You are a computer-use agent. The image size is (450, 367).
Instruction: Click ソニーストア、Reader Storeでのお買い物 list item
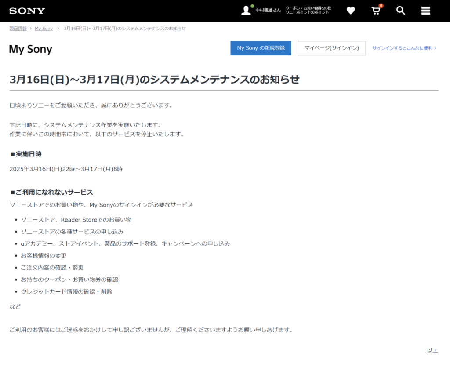76,220
